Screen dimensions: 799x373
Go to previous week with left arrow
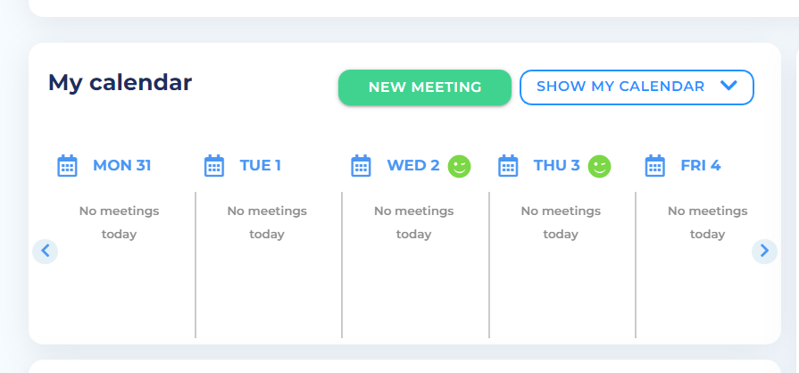(46, 252)
